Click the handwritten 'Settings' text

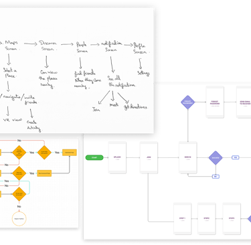tap(143, 73)
